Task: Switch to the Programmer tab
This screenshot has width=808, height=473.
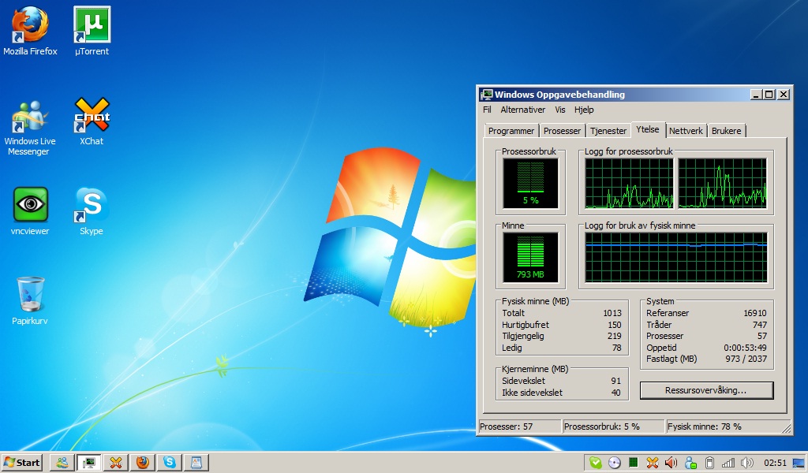Action: (511, 131)
